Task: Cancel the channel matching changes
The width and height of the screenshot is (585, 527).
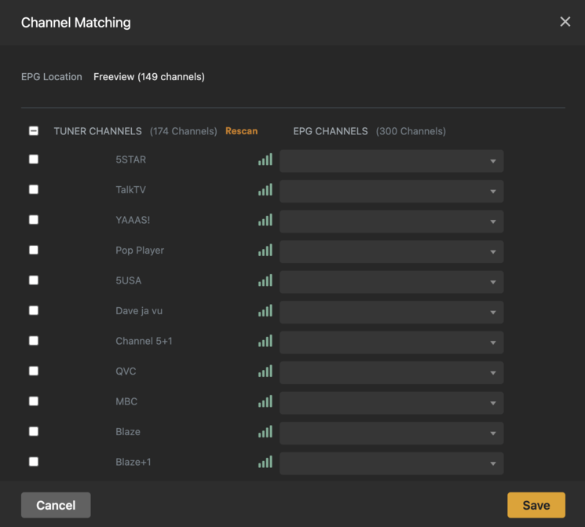Action: click(x=56, y=505)
